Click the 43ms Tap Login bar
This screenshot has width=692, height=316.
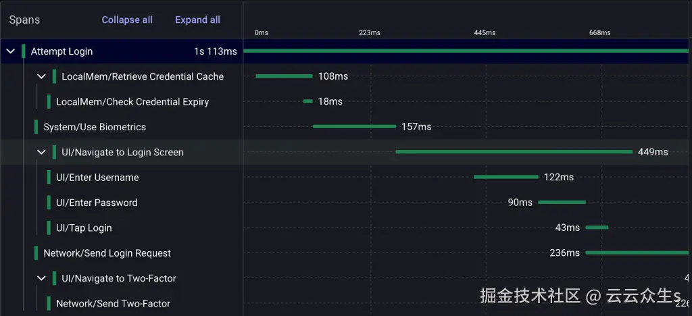597,228
